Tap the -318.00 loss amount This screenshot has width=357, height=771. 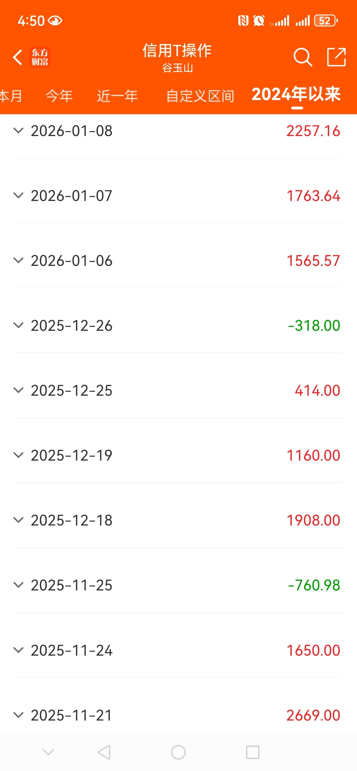coord(314,326)
